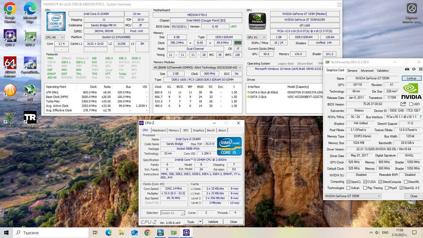Click the Windows taskbar search box
Screen dimensions: 423x238
point(51,233)
